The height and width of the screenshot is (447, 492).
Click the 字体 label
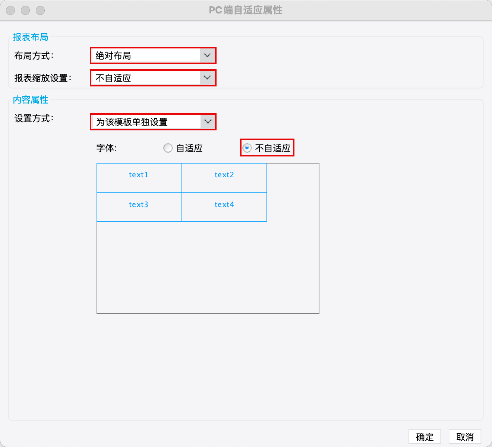coord(107,148)
